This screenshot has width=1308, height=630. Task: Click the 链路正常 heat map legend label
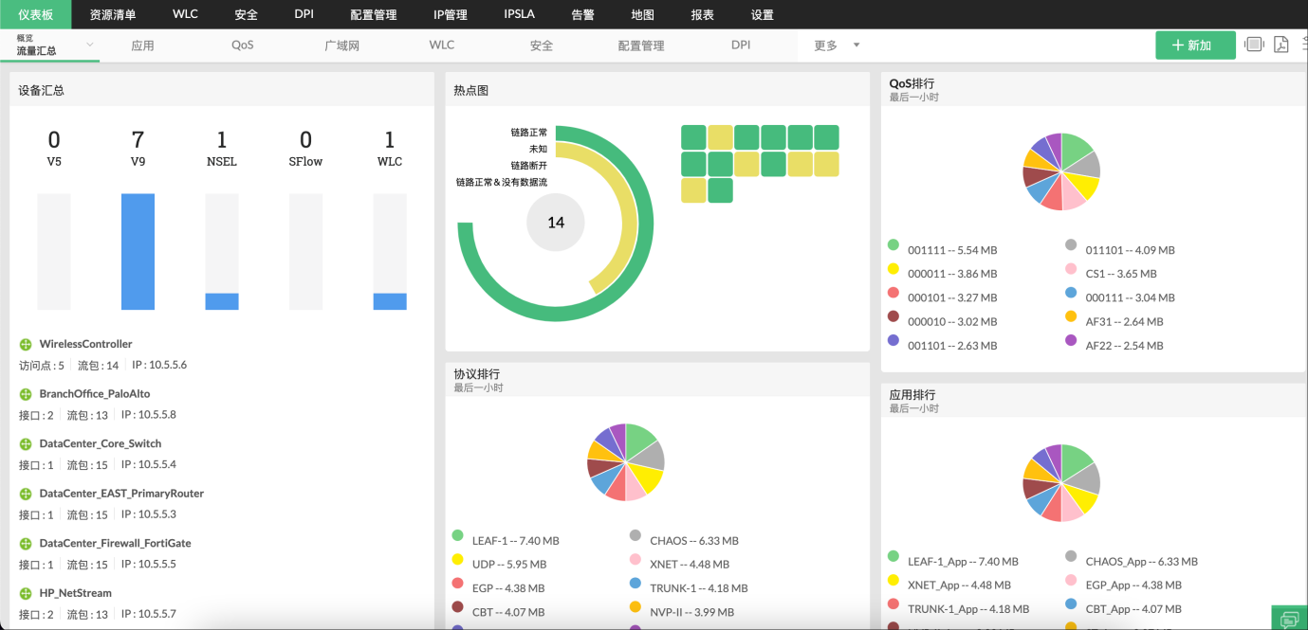point(529,133)
